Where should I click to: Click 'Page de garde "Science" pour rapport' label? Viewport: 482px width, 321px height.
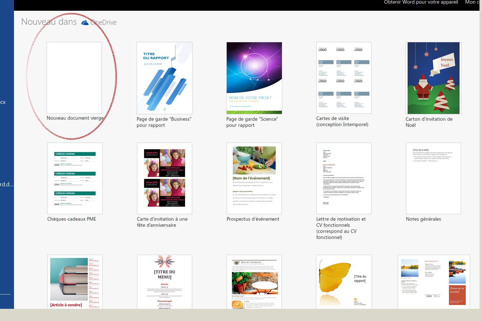coord(252,122)
